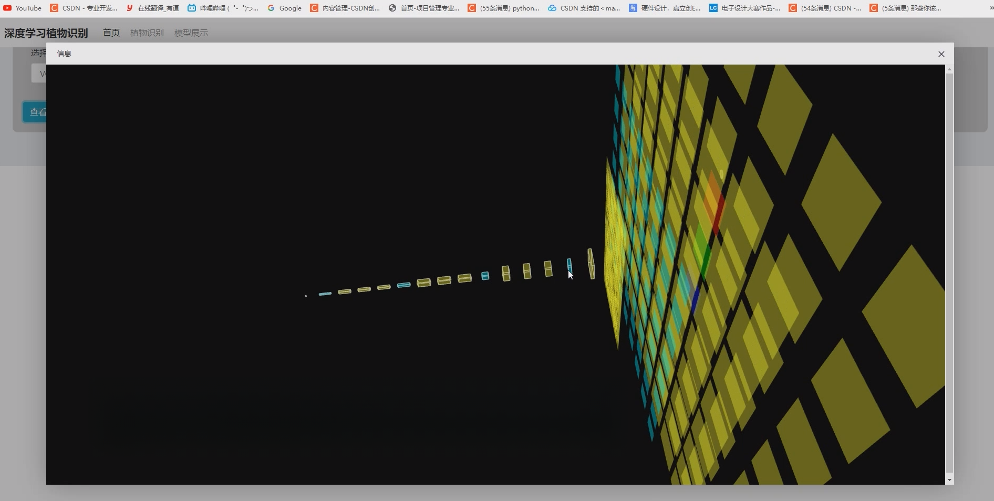Open the (55条消息) python bookmark
The width and height of the screenshot is (994, 501).
503,8
